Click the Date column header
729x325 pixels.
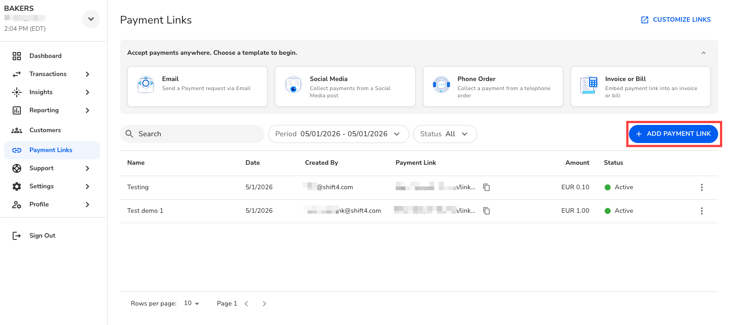click(253, 163)
